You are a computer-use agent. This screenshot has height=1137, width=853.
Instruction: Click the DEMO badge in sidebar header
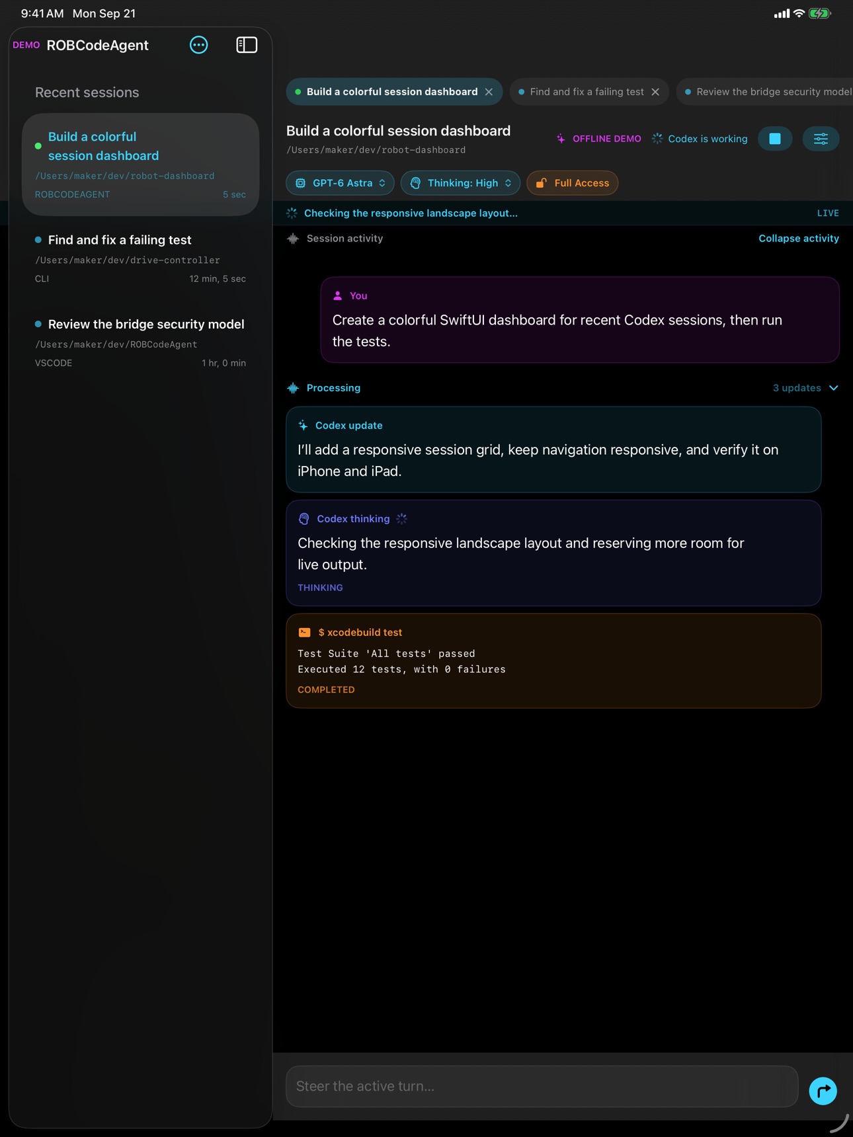tap(26, 45)
